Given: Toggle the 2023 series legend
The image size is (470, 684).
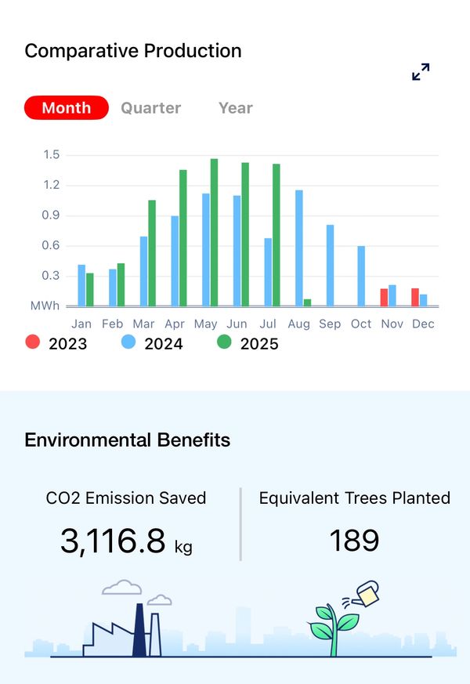Looking at the screenshot, I should (x=56, y=343).
